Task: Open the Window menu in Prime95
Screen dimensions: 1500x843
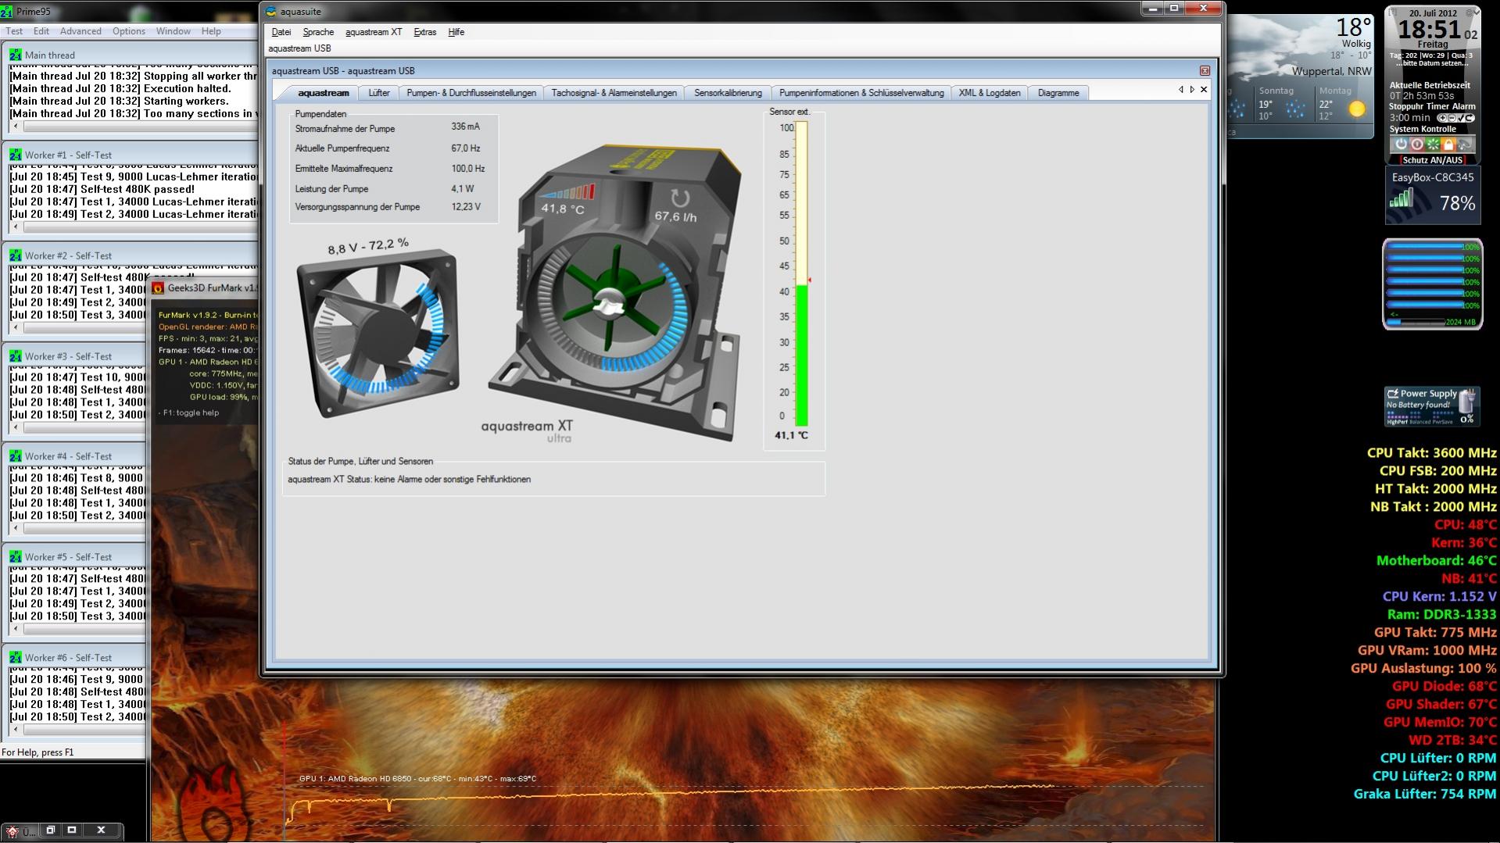Action: pyautogui.click(x=174, y=31)
